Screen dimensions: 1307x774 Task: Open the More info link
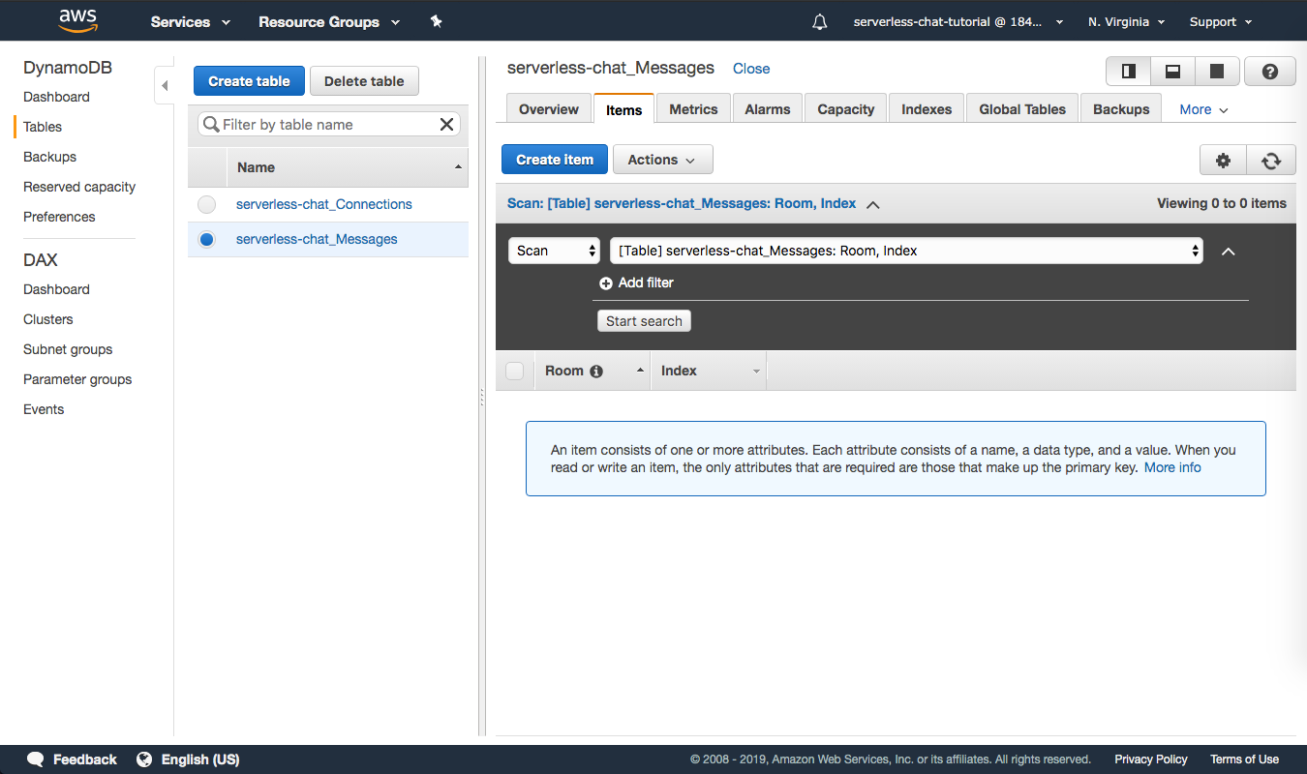coord(1172,467)
